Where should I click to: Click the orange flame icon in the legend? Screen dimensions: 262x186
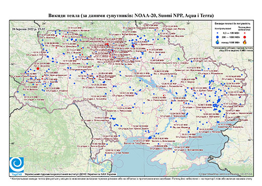click(x=245, y=42)
